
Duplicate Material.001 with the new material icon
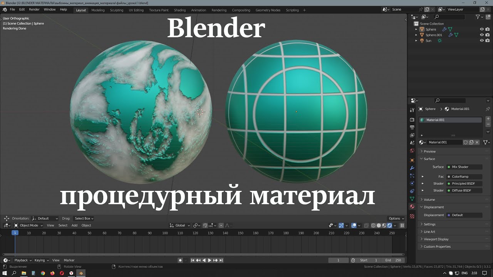[471, 142]
